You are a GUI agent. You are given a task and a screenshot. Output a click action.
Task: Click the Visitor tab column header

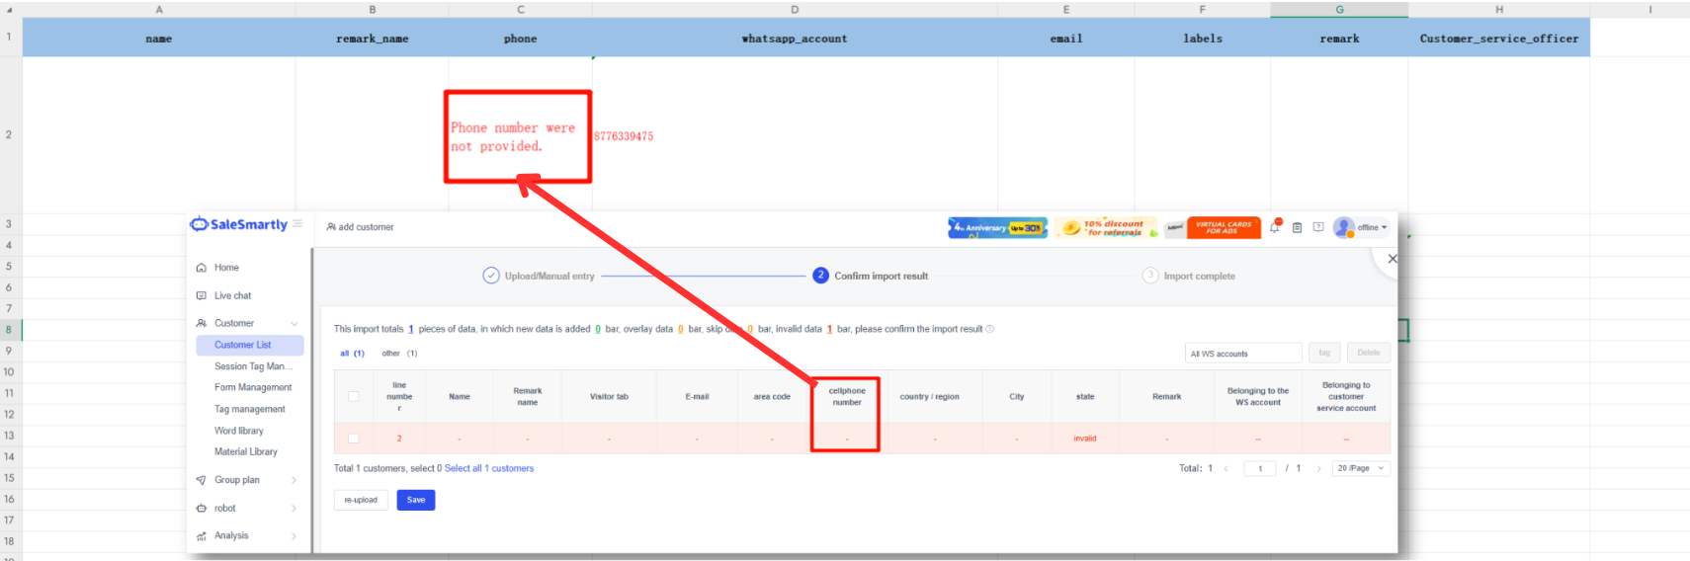pos(609,397)
